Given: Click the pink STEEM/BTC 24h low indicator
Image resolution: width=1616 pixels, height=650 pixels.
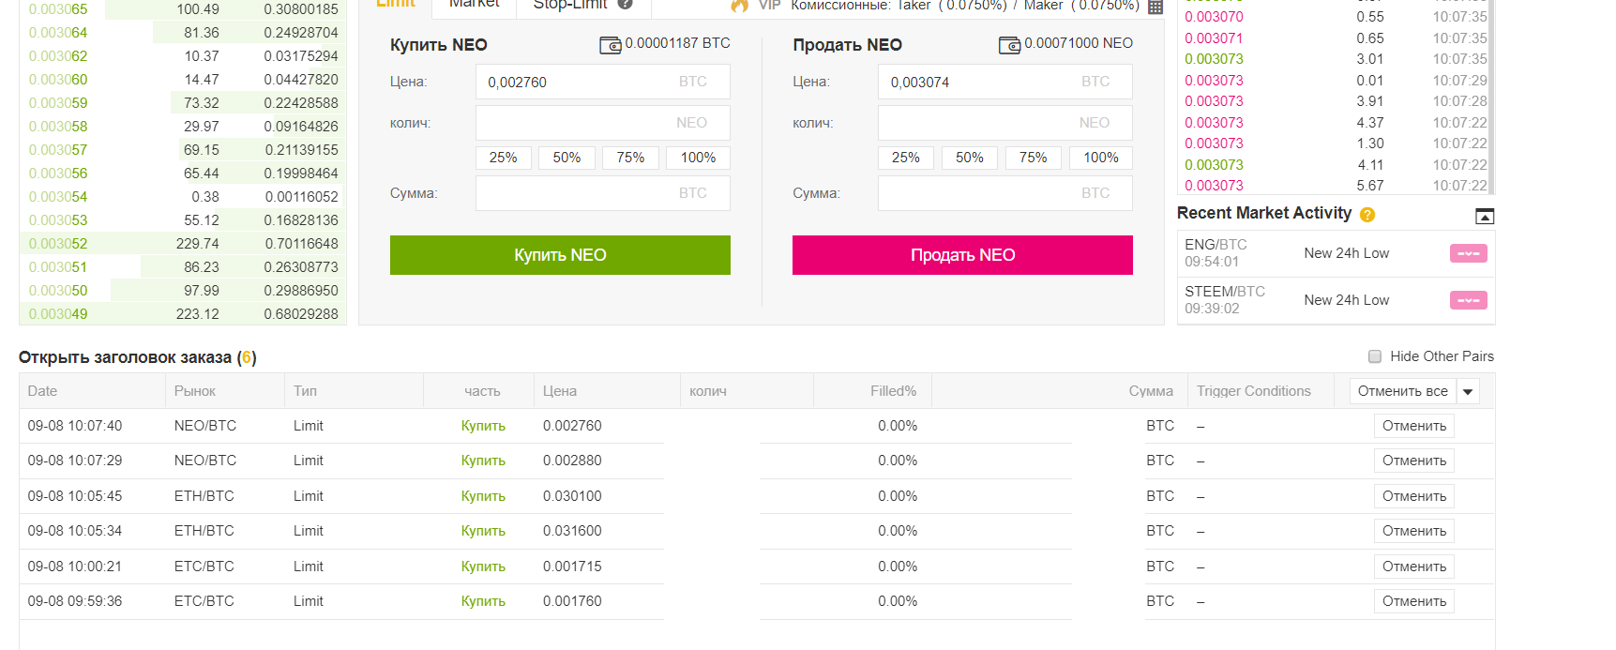Looking at the screenshot, I should coord(1469,300).
